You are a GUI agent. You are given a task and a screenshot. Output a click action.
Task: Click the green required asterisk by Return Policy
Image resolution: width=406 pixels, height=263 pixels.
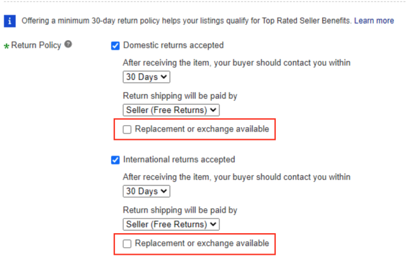click(x=6, y=47)
